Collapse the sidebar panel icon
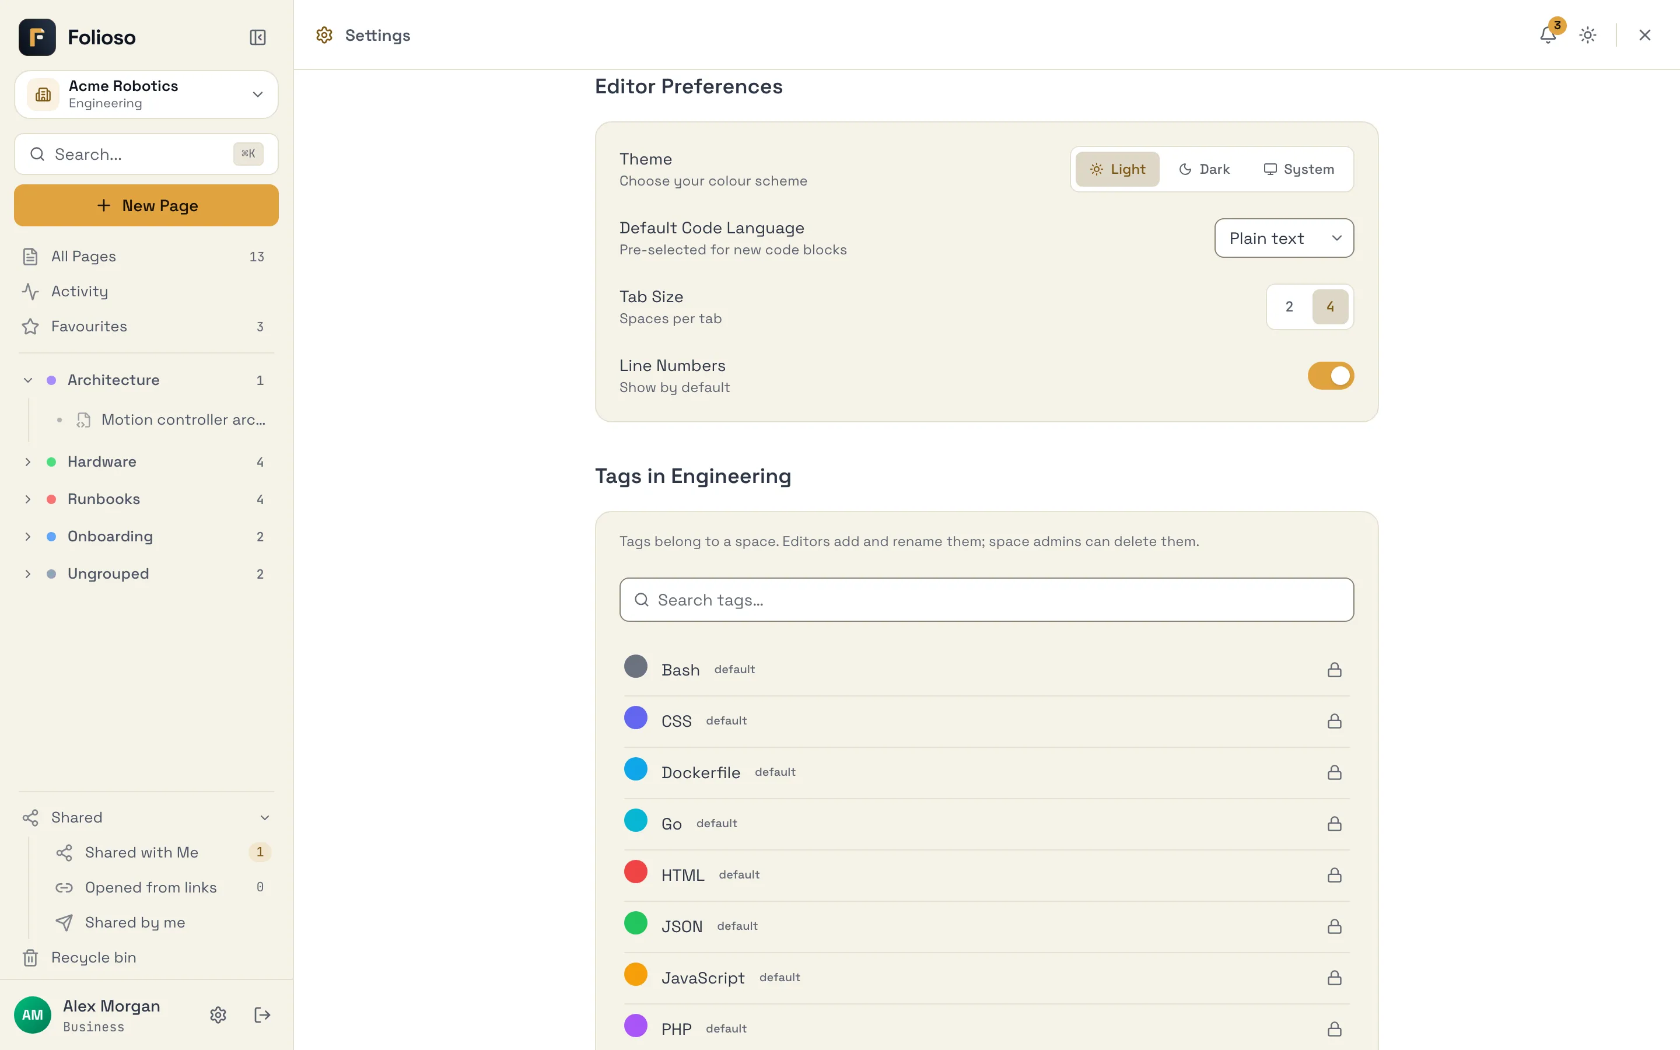This screenshot has height=1050, width=1680. tap(258, 37)
